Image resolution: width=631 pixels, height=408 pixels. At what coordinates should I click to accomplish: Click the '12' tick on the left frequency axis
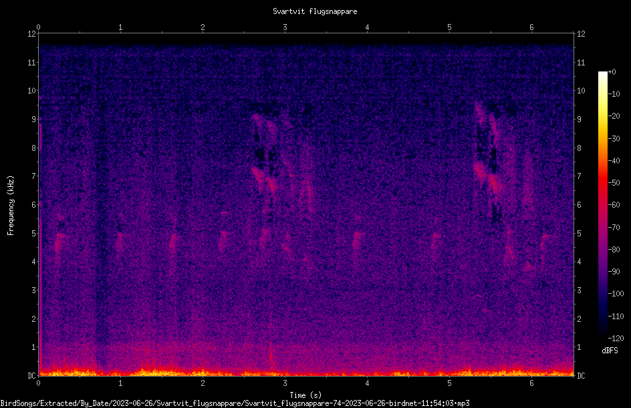click(31, 34)
